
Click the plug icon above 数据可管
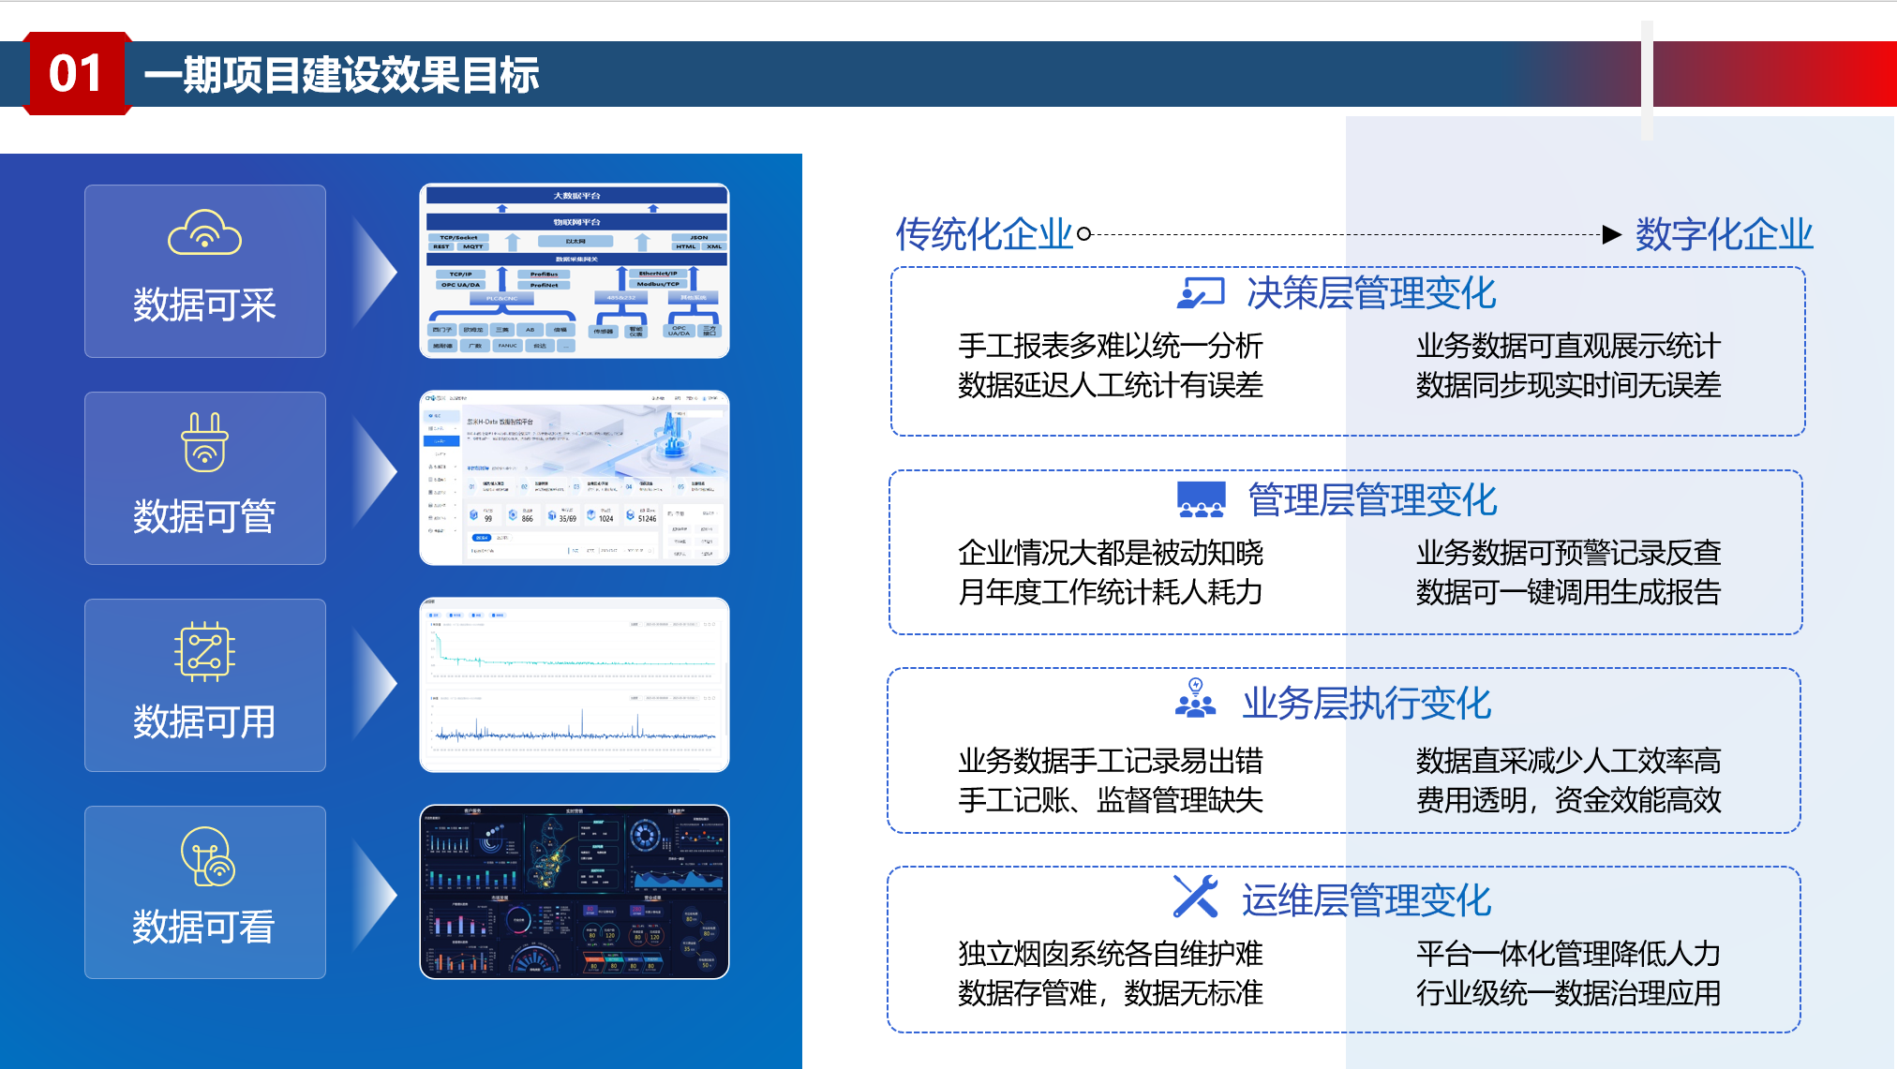coord(204,442)
